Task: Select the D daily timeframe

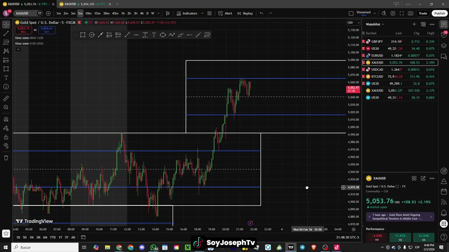Action: (x=147, y=13)
